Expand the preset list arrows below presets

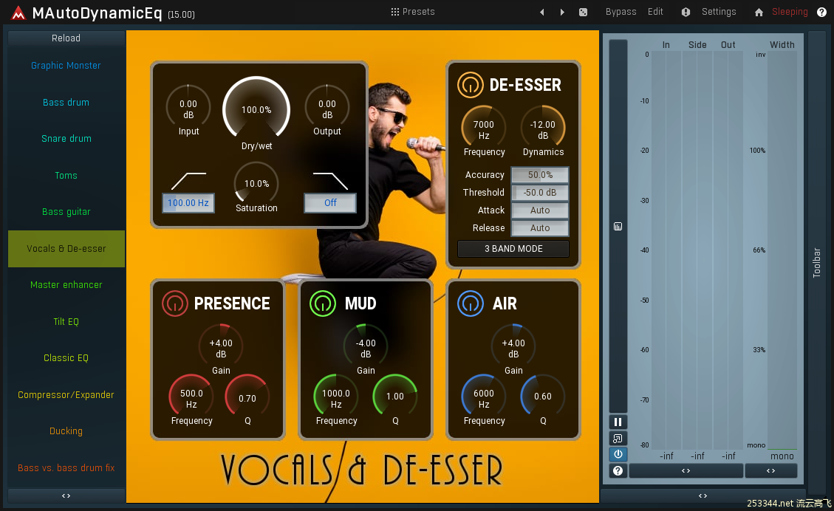click(66, 495)
